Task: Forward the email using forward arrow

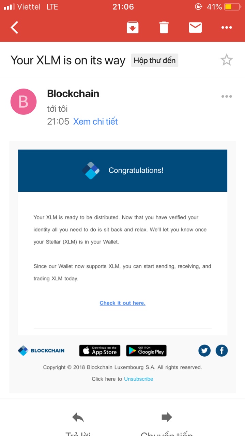Action: (167, 417)
